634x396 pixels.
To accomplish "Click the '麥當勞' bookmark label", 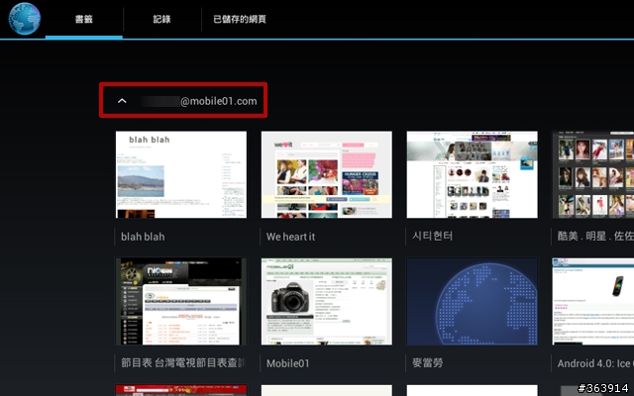I will pos(427,363).
